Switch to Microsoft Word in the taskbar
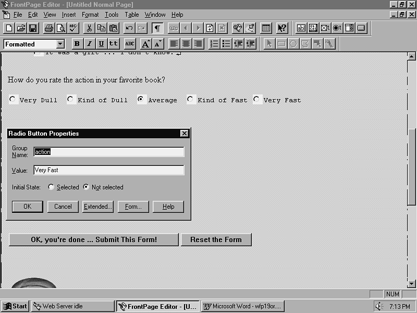This screenshot has height=313, width=417. click(243, 306)
